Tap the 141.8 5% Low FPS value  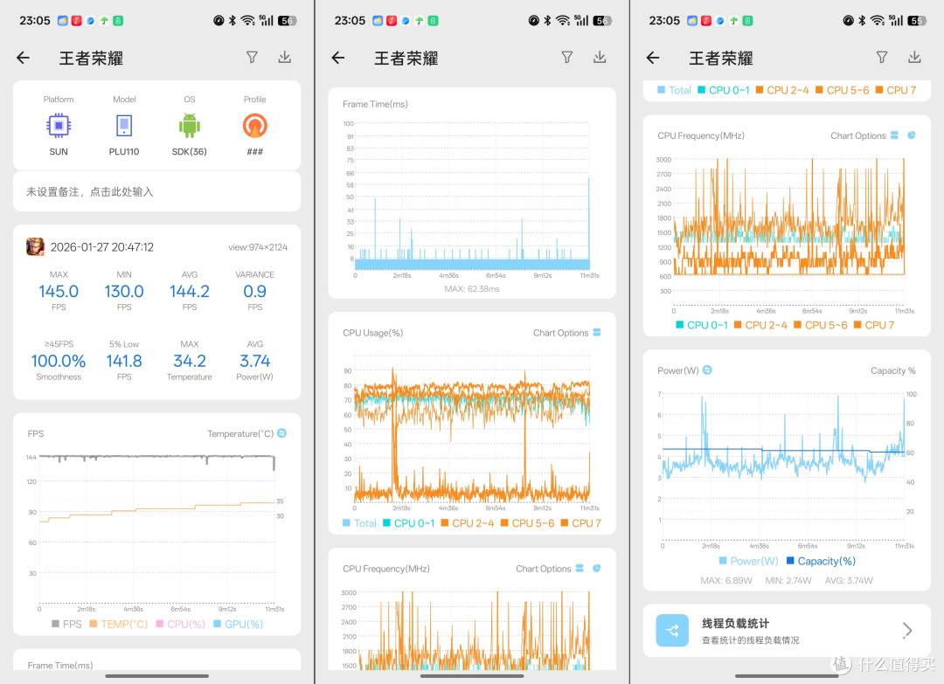click(x=124, y=361)
